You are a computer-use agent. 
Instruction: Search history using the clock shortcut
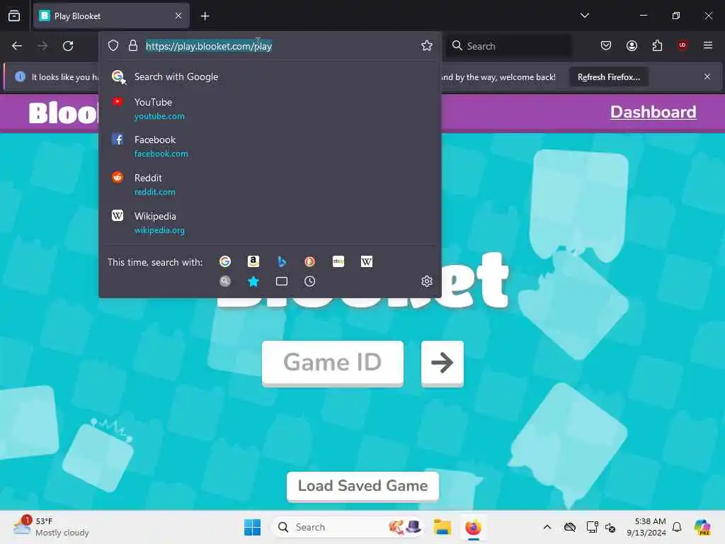point(310,281)
